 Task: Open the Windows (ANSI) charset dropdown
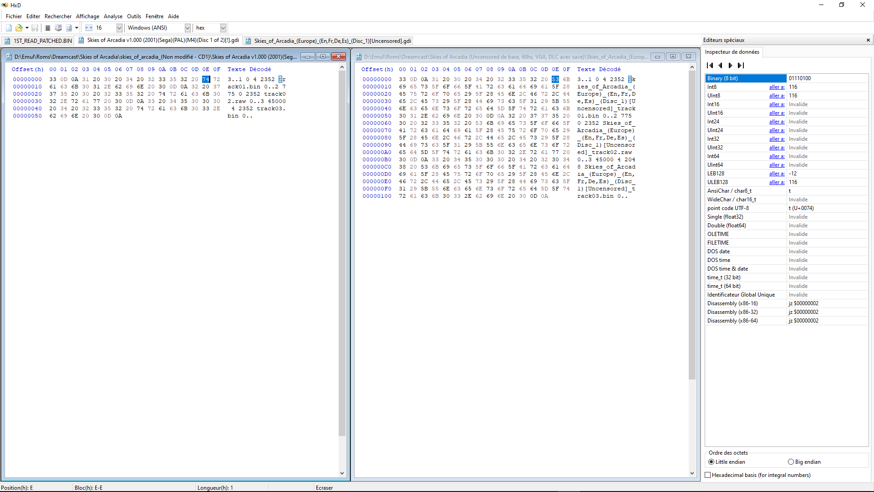(x=187, y=28)
